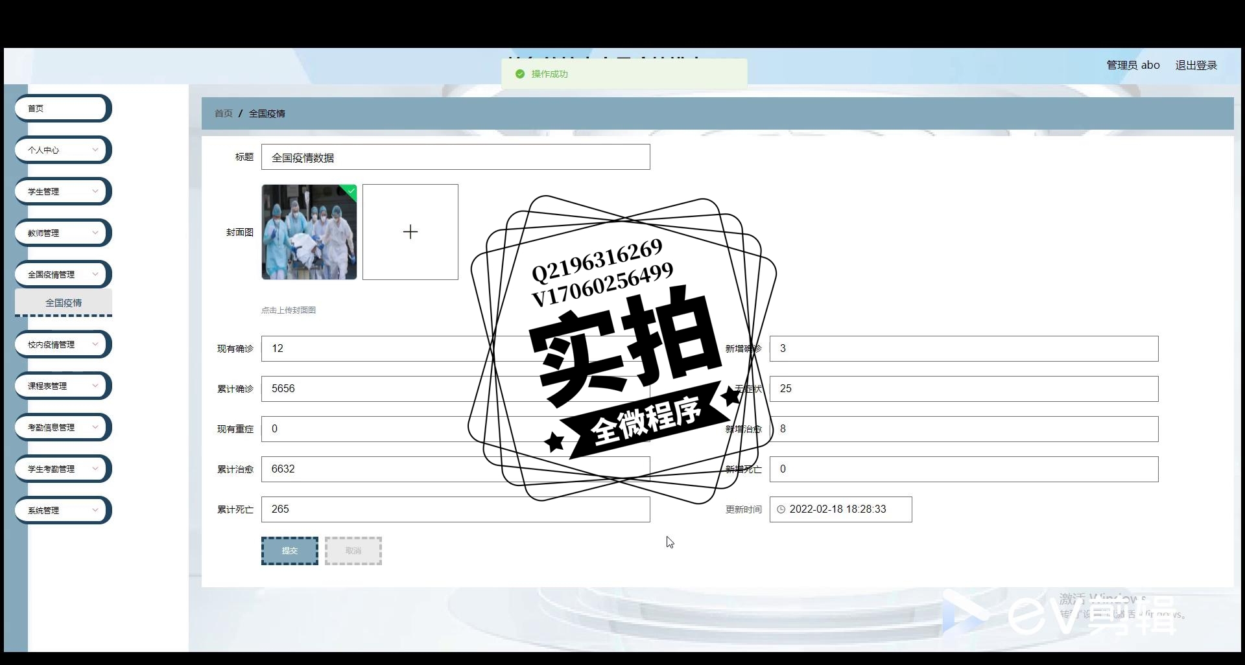
Task: Click the plus upload cover image box
Action: (410, 232)
